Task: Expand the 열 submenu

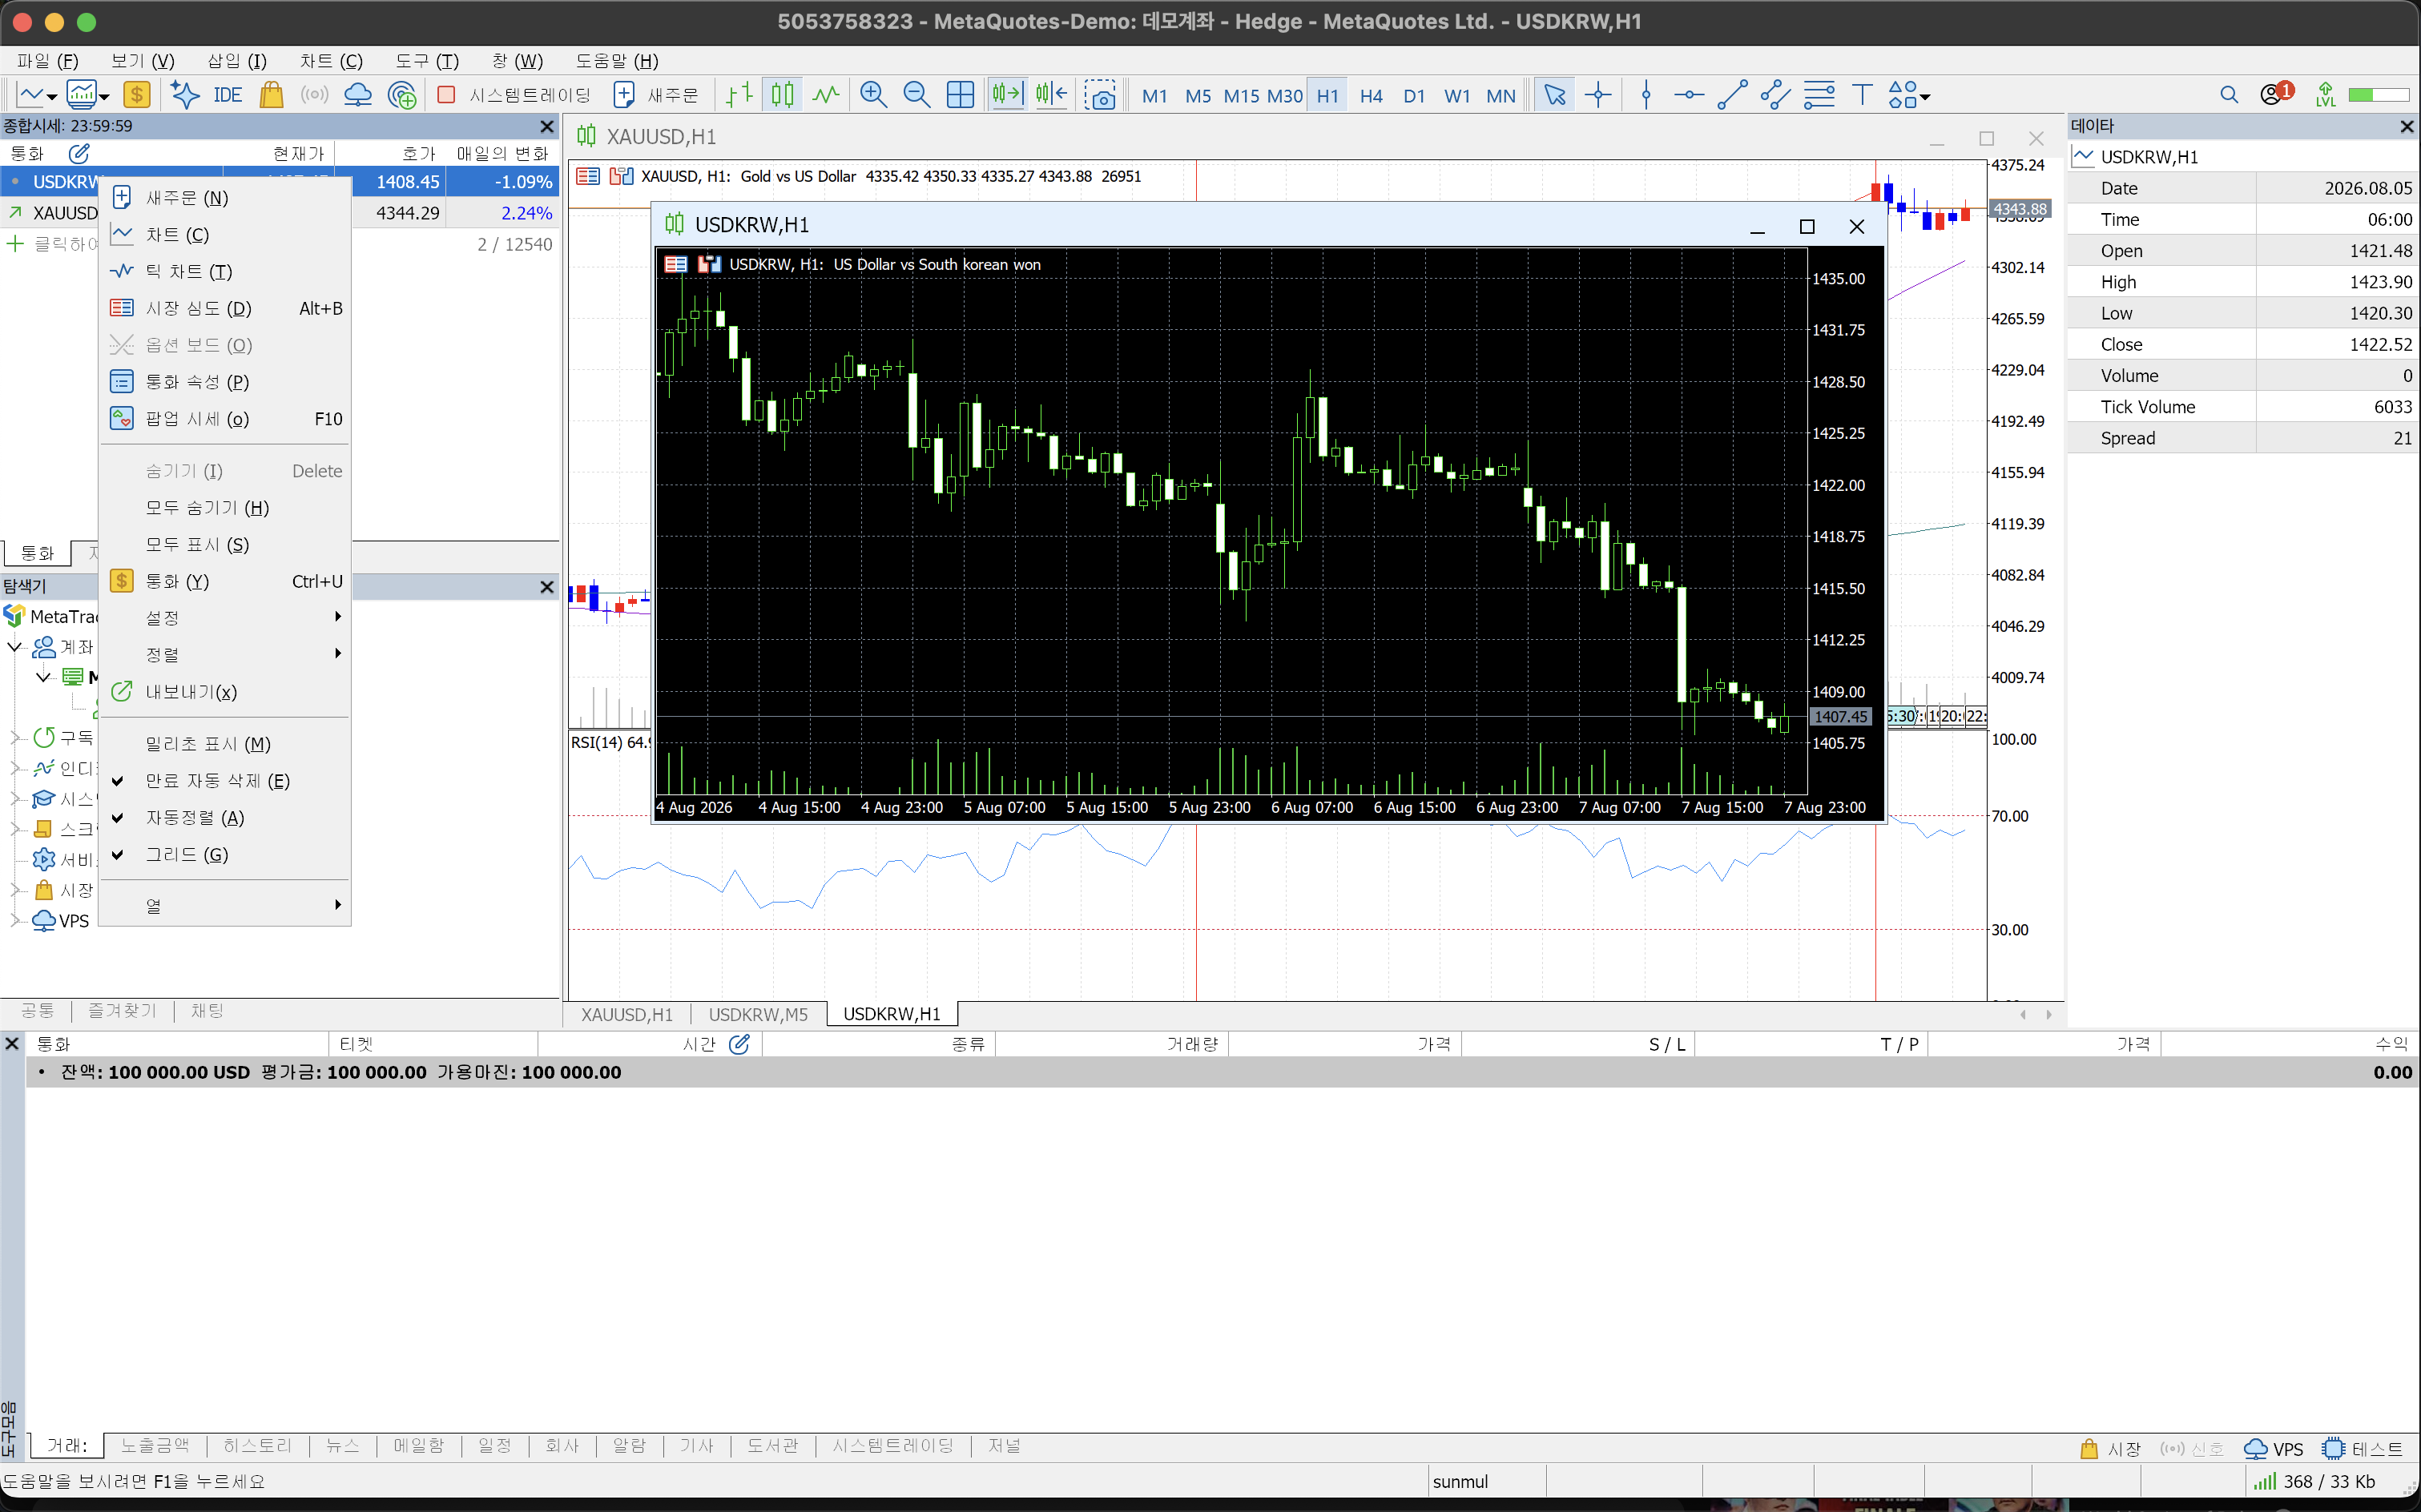Action: point(225,906)
